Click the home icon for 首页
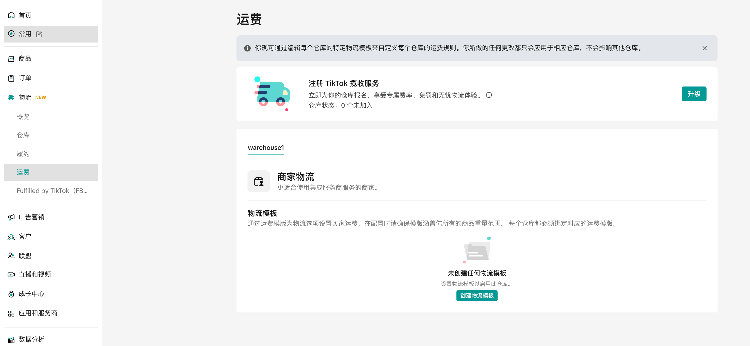 (11, 15)
